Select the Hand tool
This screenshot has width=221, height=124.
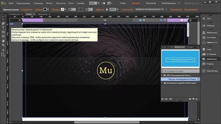click(3, 41)
